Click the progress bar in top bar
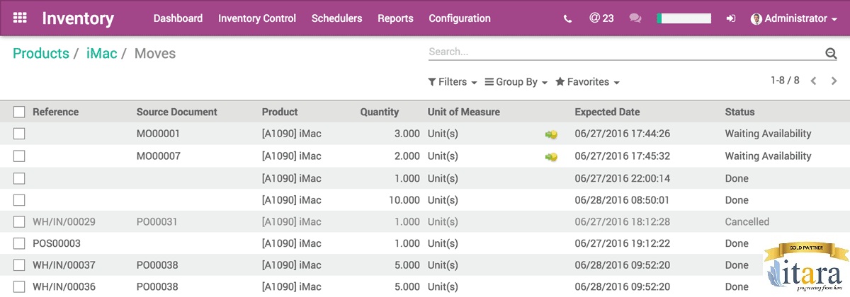This screenshot has width=850, height=297. tap(684, 19)
